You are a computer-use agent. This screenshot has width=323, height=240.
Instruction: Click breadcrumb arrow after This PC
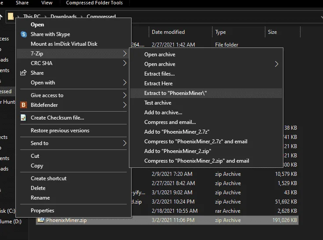coord(45,16)
